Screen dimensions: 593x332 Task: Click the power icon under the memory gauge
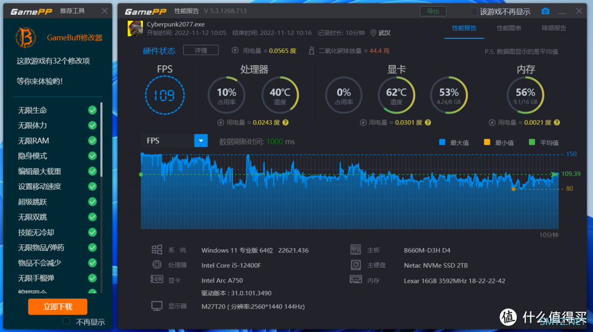(x=492, y=122)
